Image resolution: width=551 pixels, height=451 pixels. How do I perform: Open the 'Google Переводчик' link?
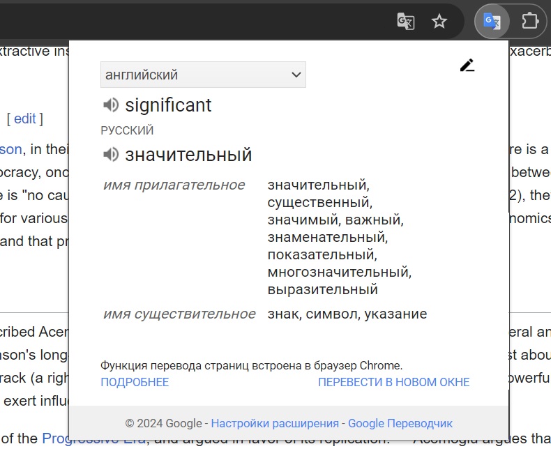click(x=400, y=424)
